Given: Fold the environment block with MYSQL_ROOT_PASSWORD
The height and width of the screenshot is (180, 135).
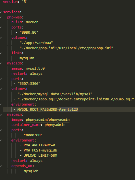Looking at the screenshot, I should pyautogui.click(x=1, y=105).
